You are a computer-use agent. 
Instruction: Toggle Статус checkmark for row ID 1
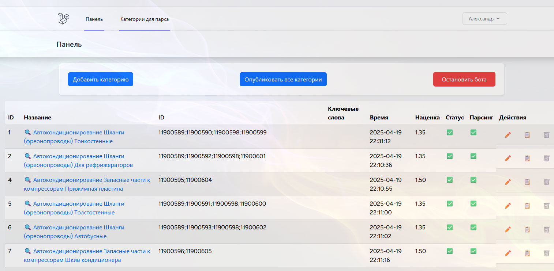450,133
